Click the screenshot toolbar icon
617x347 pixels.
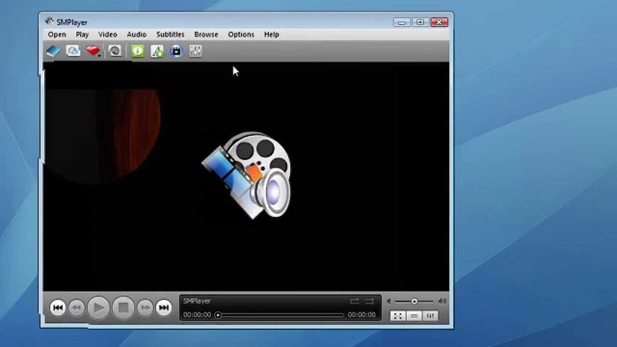click(115, 51)
